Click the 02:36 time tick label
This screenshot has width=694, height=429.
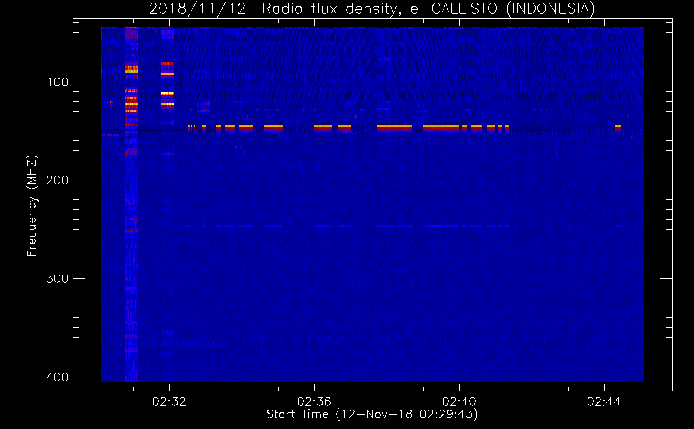[314, 402]
